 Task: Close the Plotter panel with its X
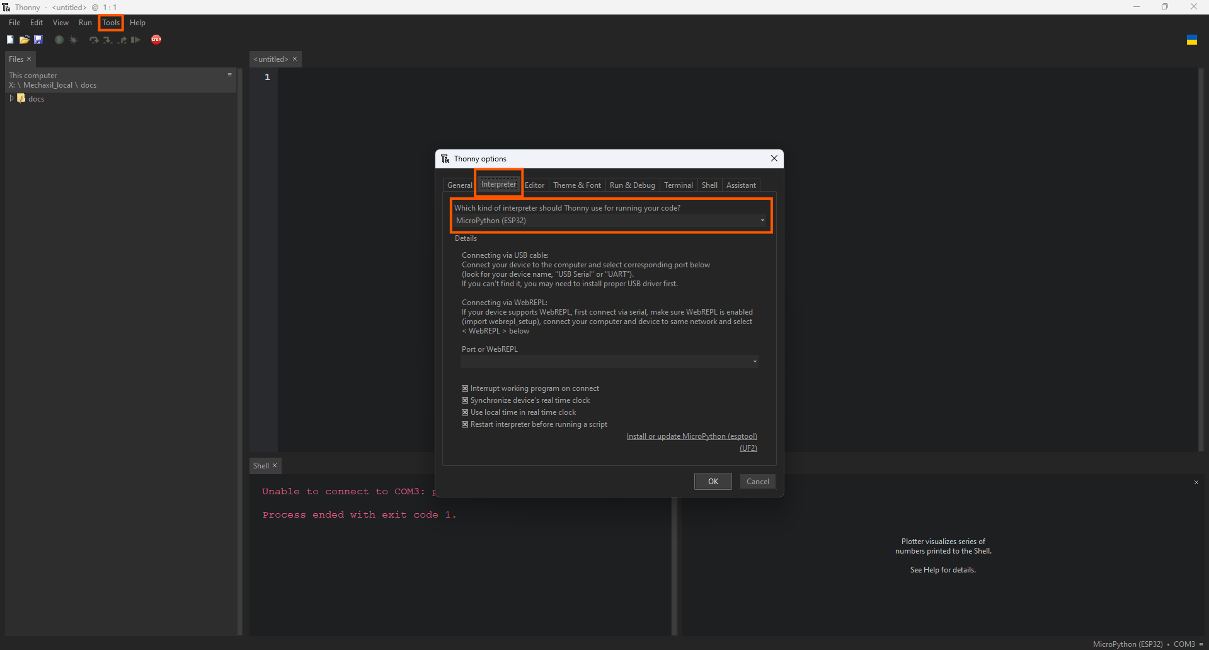1196,482
